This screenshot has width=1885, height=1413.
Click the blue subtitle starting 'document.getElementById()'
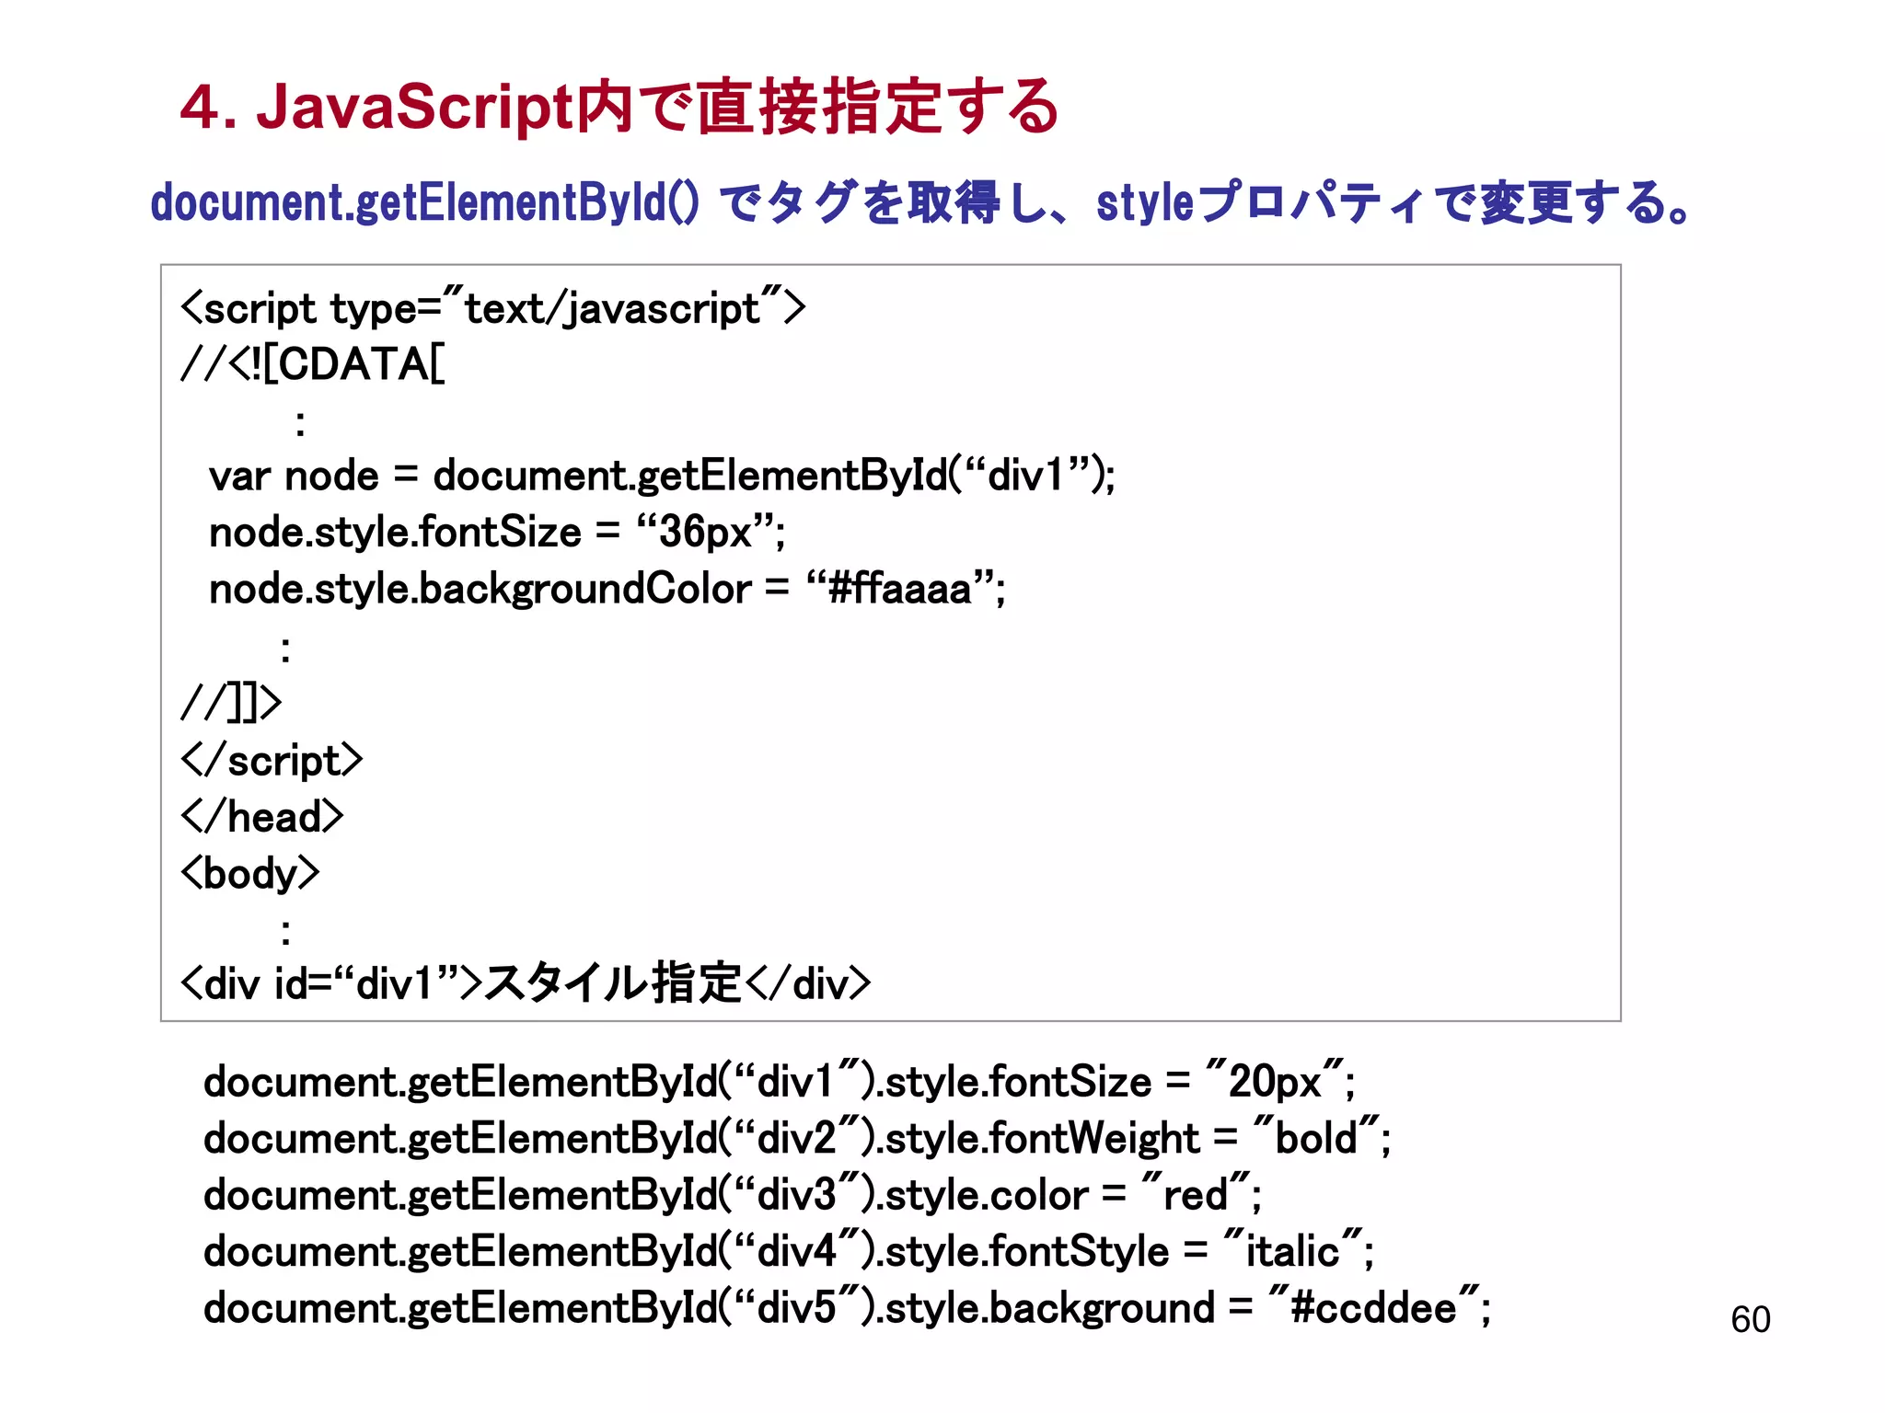point(921,202)
